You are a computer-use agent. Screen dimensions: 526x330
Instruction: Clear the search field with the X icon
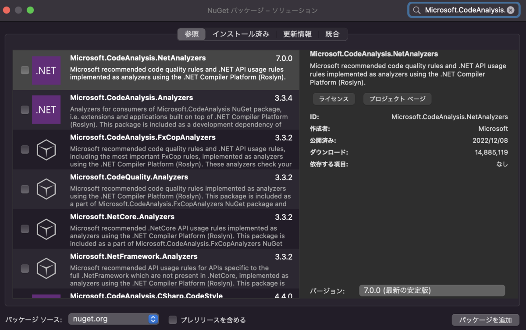click(511, 10)
